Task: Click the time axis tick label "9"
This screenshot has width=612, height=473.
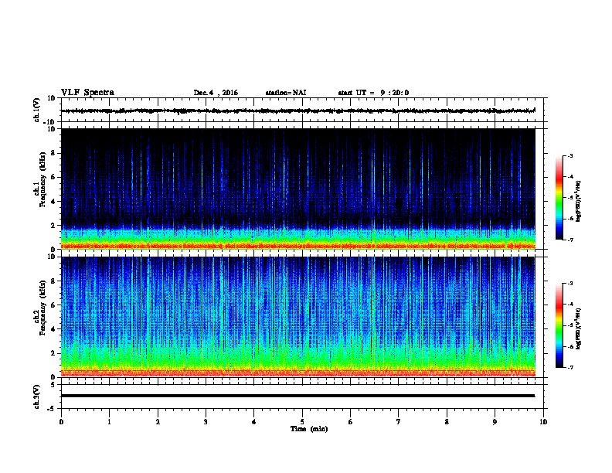Action: [495, 422]
